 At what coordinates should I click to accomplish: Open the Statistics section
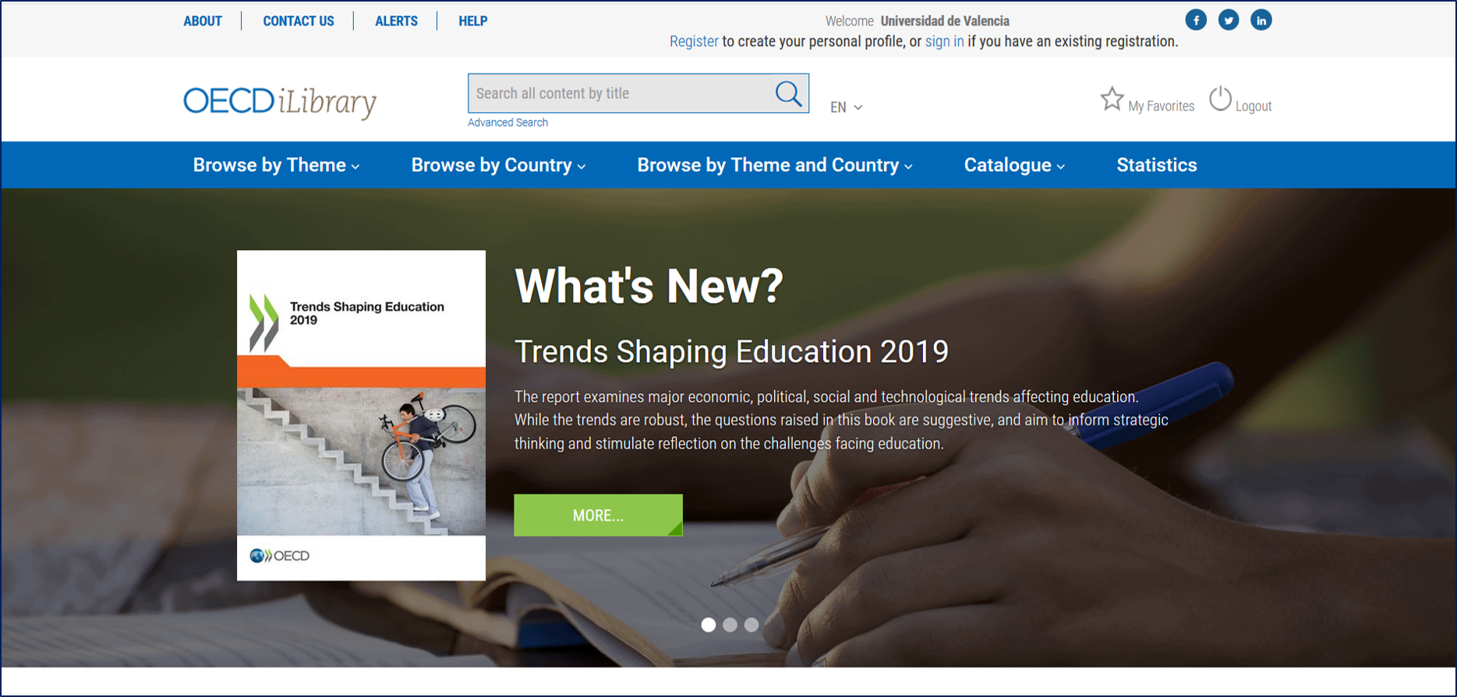pos(1157,165)
